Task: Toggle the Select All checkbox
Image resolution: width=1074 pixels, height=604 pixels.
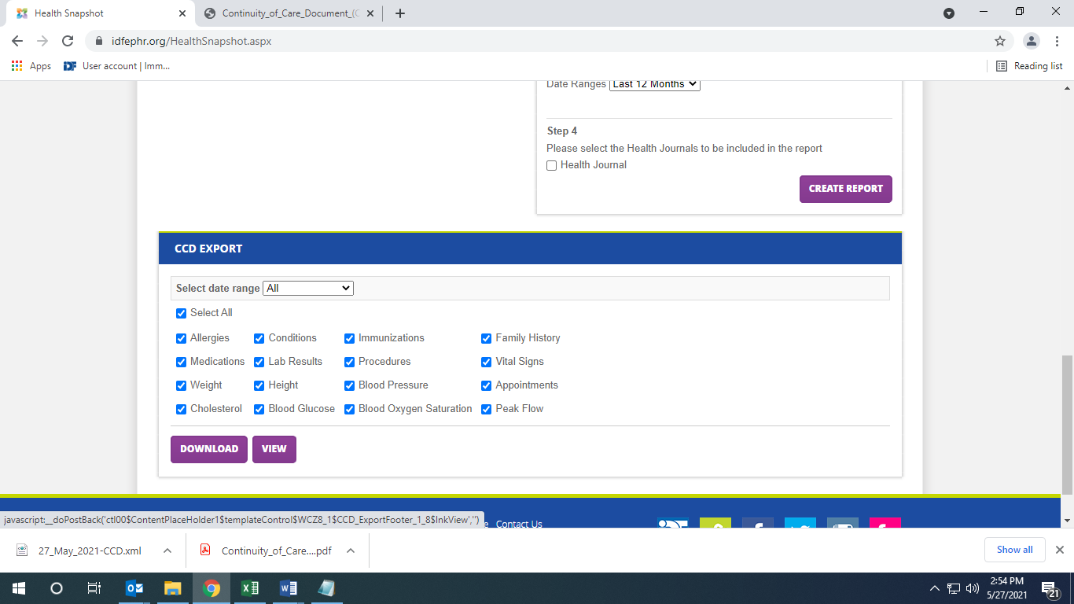Action: tap(182, 314)
